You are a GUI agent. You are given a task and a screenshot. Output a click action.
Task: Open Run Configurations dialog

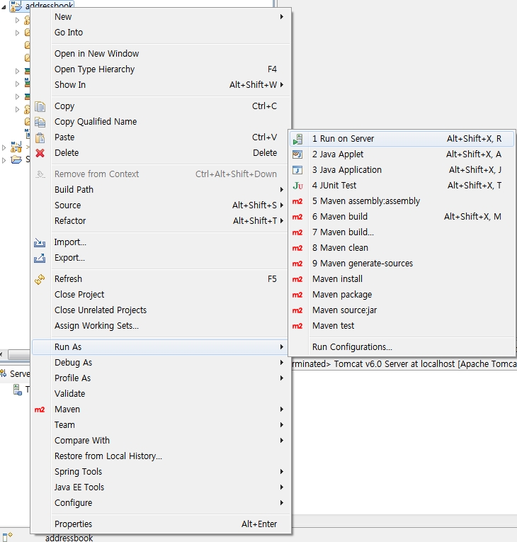pos(352,347)
